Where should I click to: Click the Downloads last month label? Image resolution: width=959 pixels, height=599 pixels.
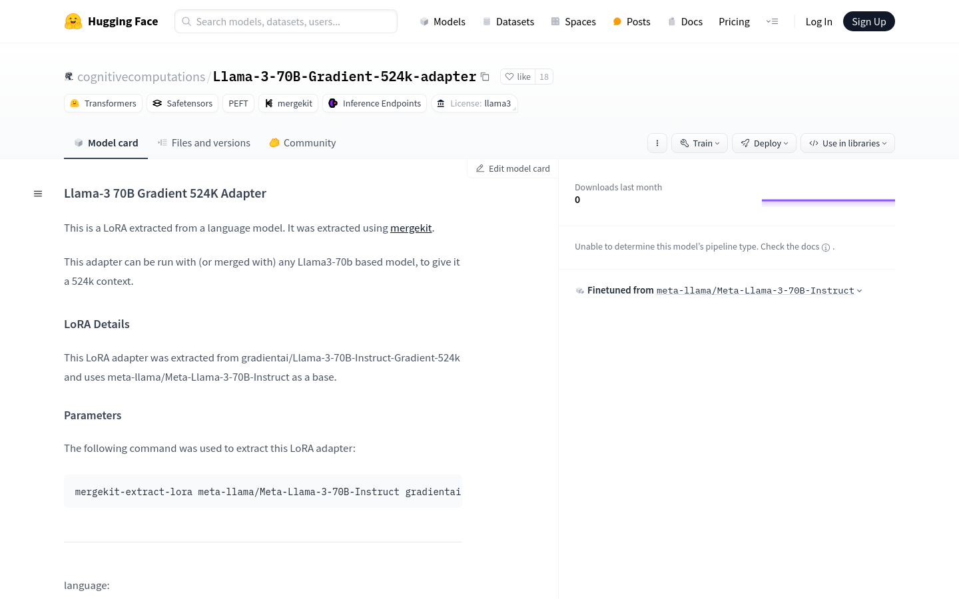[x=618, y=187]
